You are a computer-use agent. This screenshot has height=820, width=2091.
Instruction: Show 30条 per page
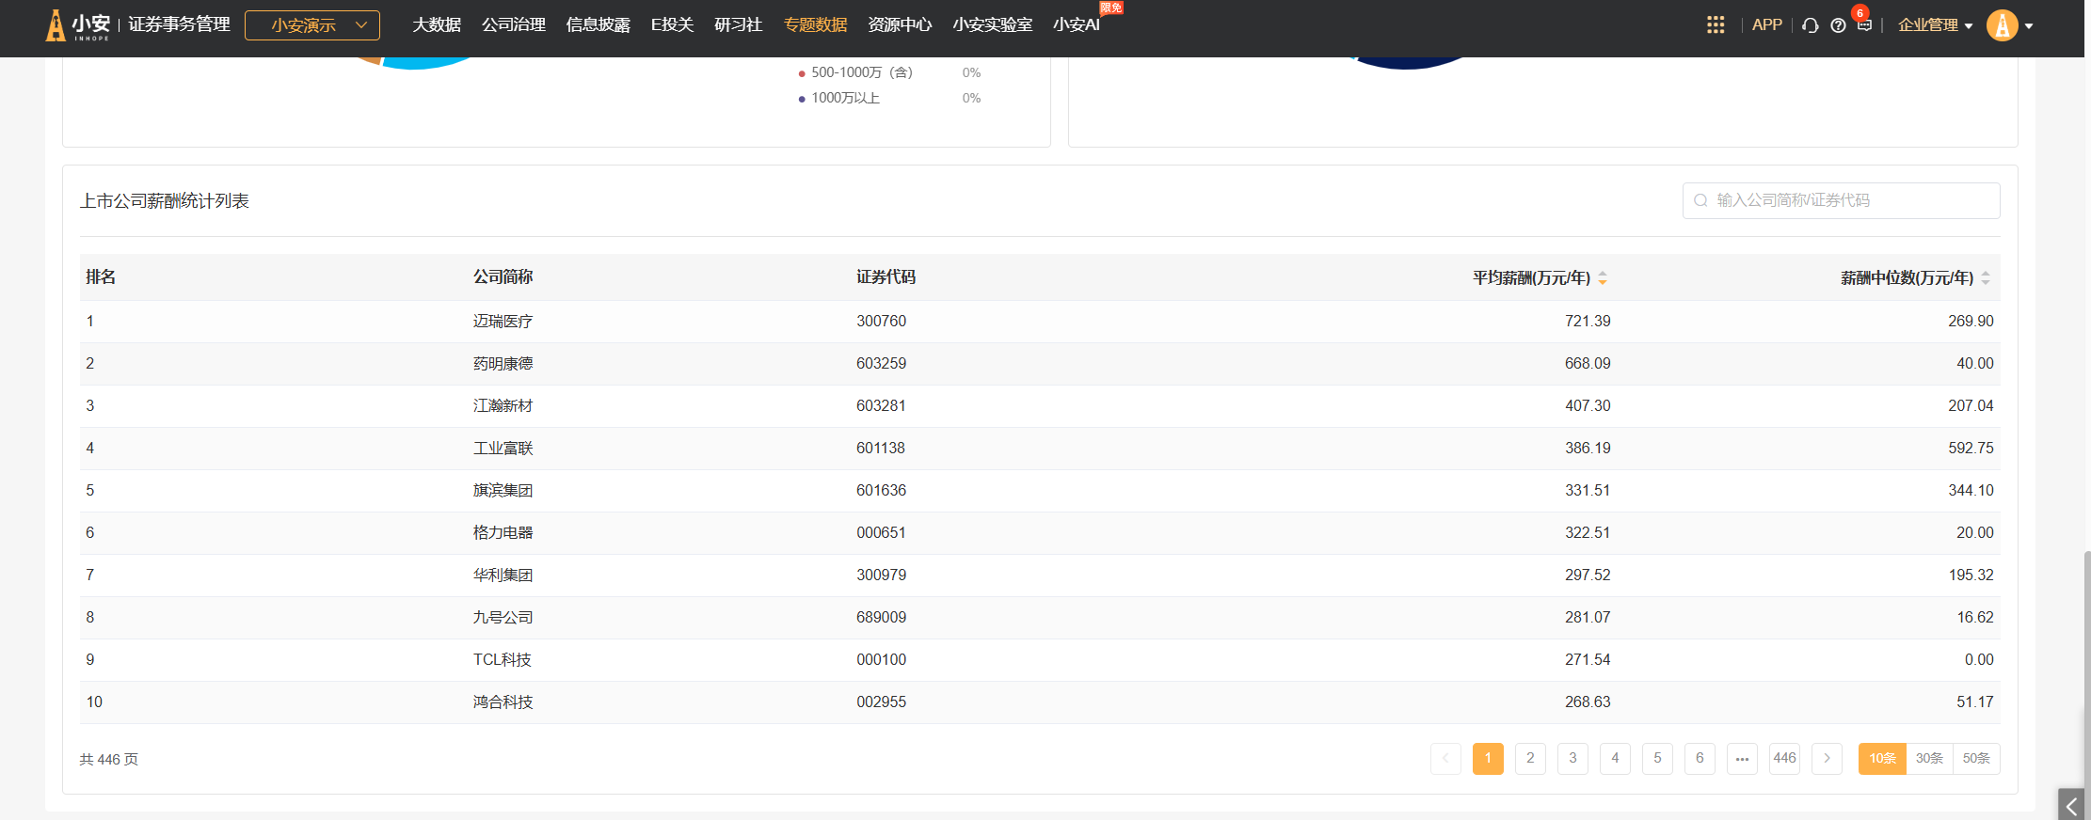coord(1929,758)
